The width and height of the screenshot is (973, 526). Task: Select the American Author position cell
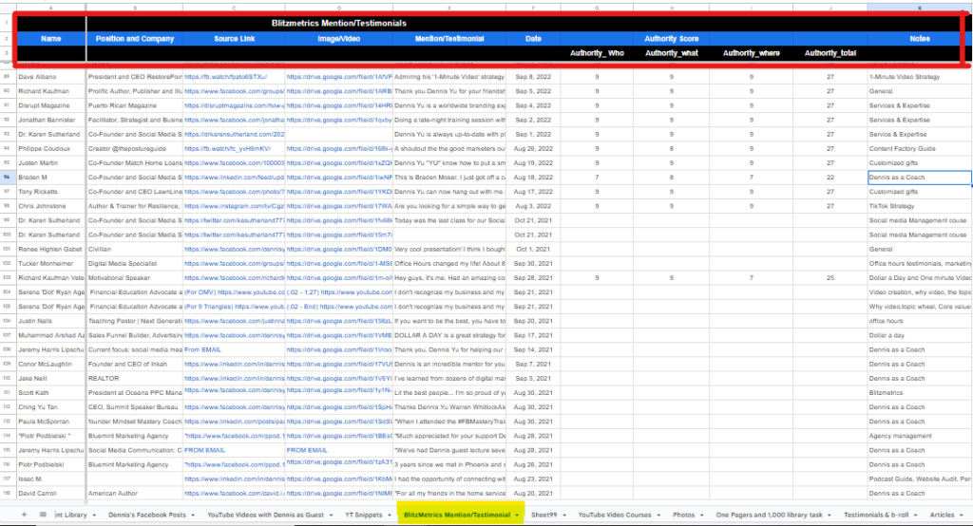[x=135, y=493]
